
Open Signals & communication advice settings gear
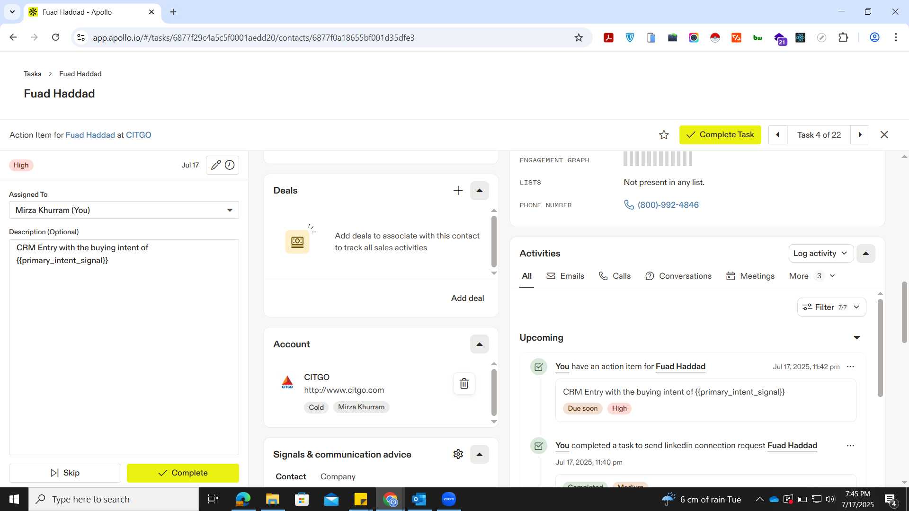tap(458, 454)
